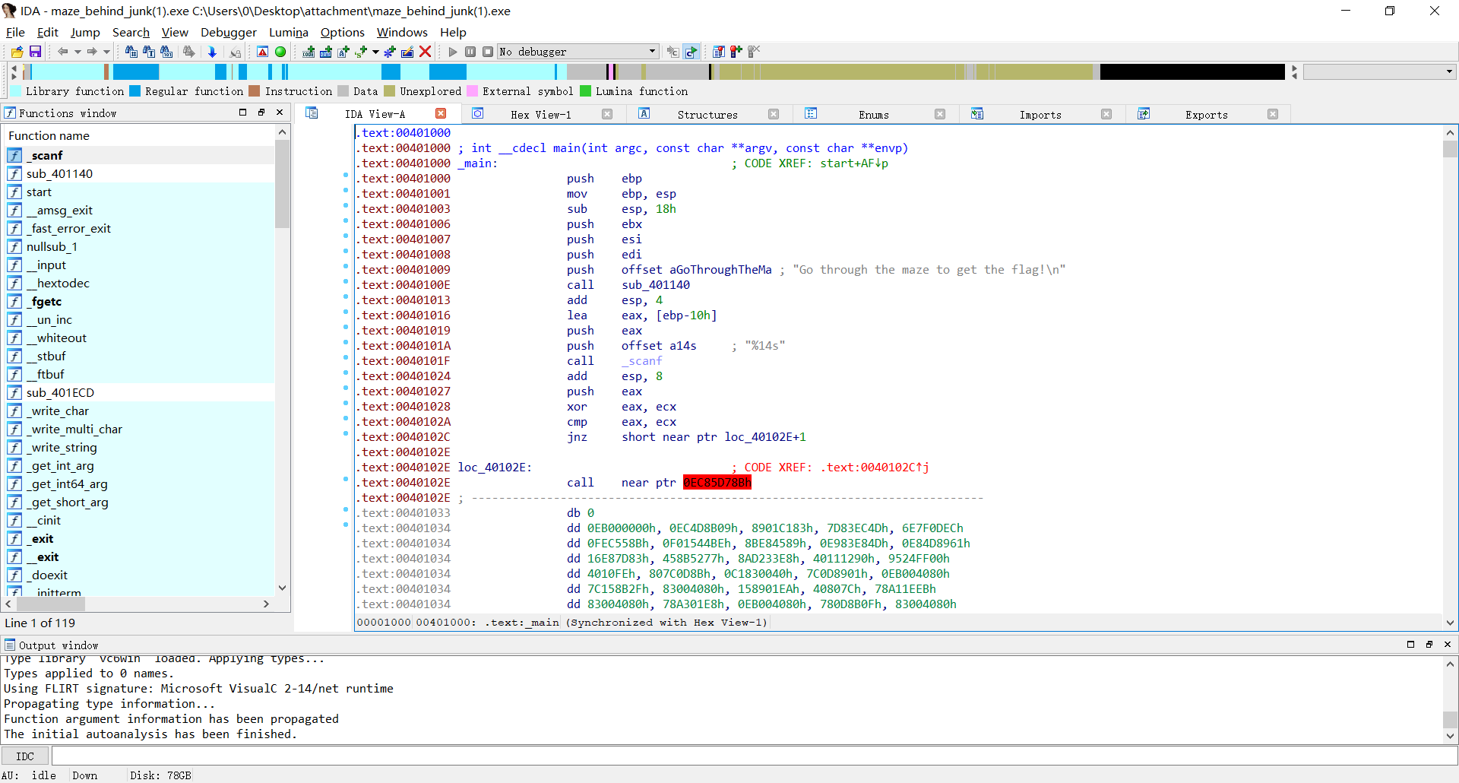Click the pause process button

[x=470, y=52]
